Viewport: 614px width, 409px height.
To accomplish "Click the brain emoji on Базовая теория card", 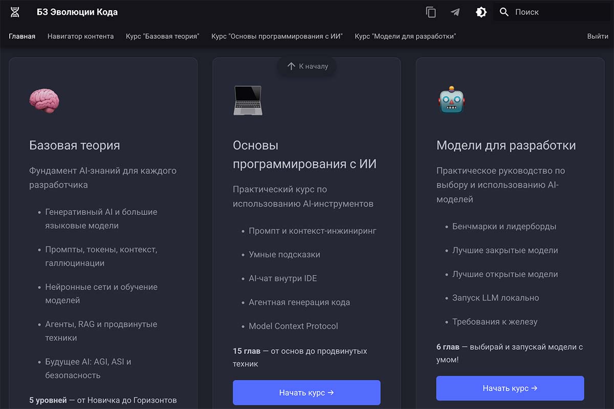I will [x=44, y=100].
